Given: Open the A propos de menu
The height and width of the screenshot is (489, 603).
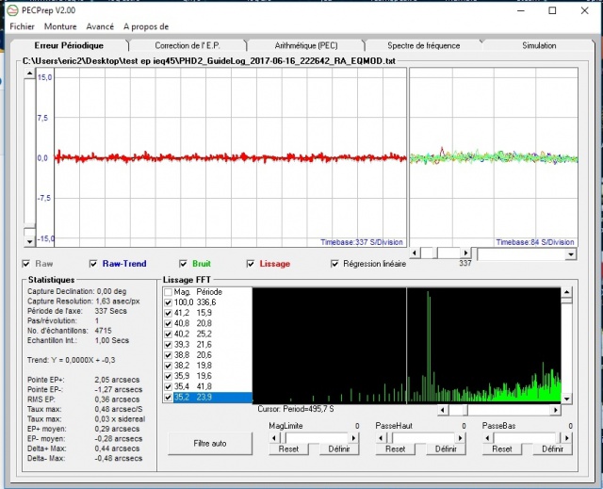Looking at the screenshot, I should click(x=146, y=26).
